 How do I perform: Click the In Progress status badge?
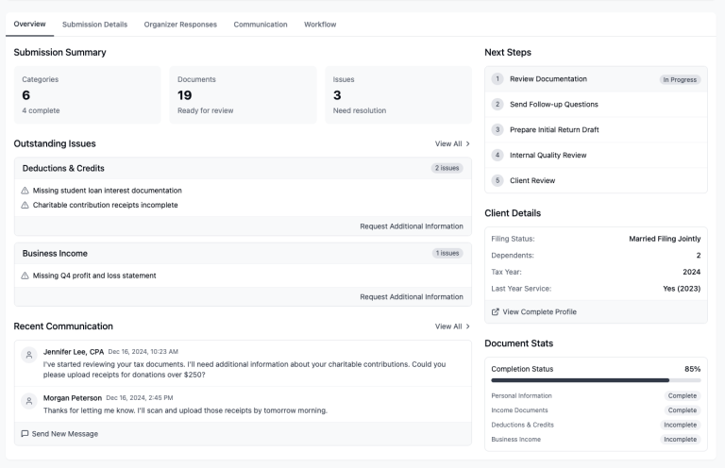(680, 80)
